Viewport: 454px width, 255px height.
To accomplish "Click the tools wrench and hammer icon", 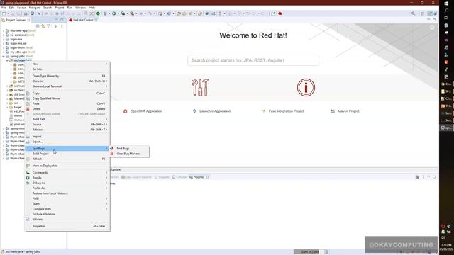I will point(200,87).
